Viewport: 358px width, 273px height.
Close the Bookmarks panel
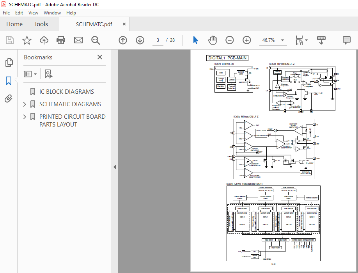[100, 57]
